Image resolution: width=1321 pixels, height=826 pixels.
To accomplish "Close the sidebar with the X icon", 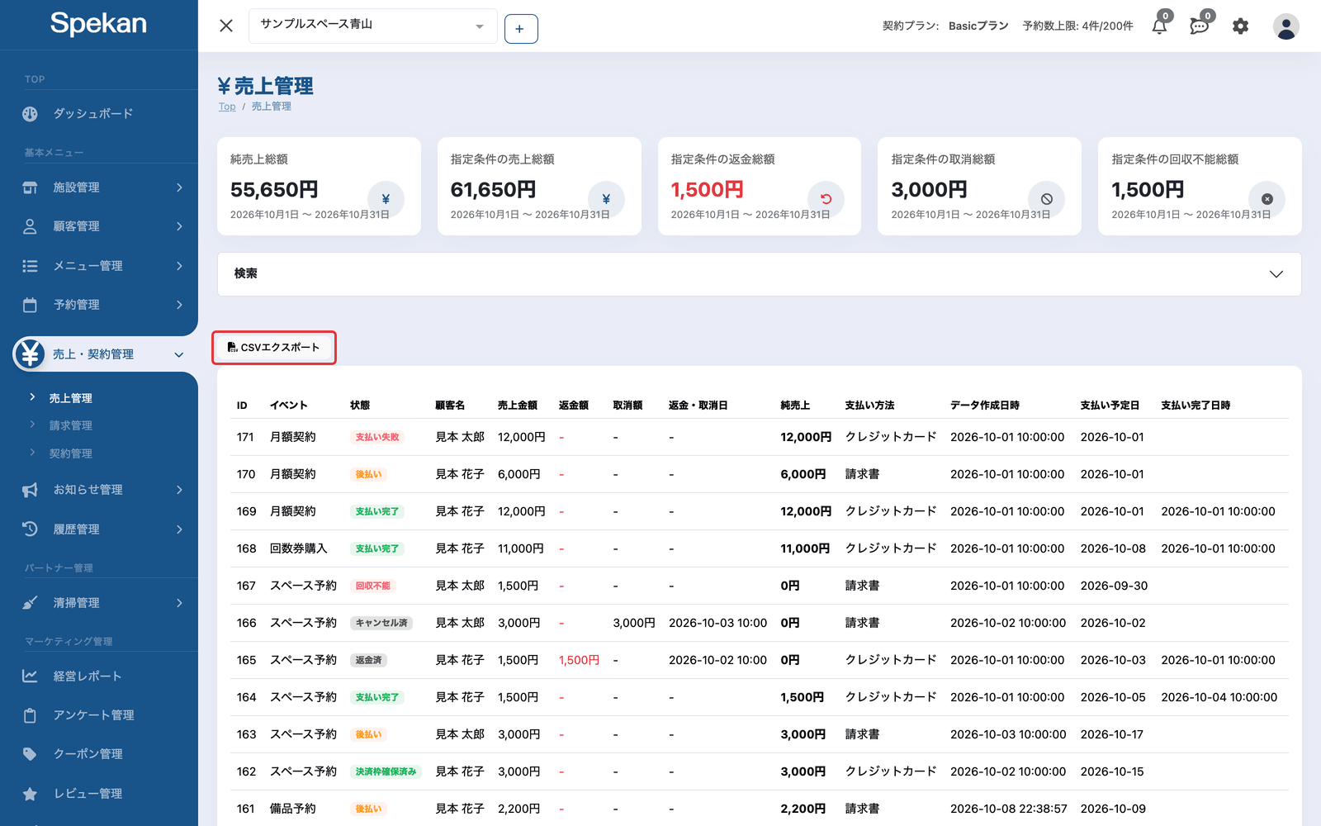I will click(x=226, y=26).
